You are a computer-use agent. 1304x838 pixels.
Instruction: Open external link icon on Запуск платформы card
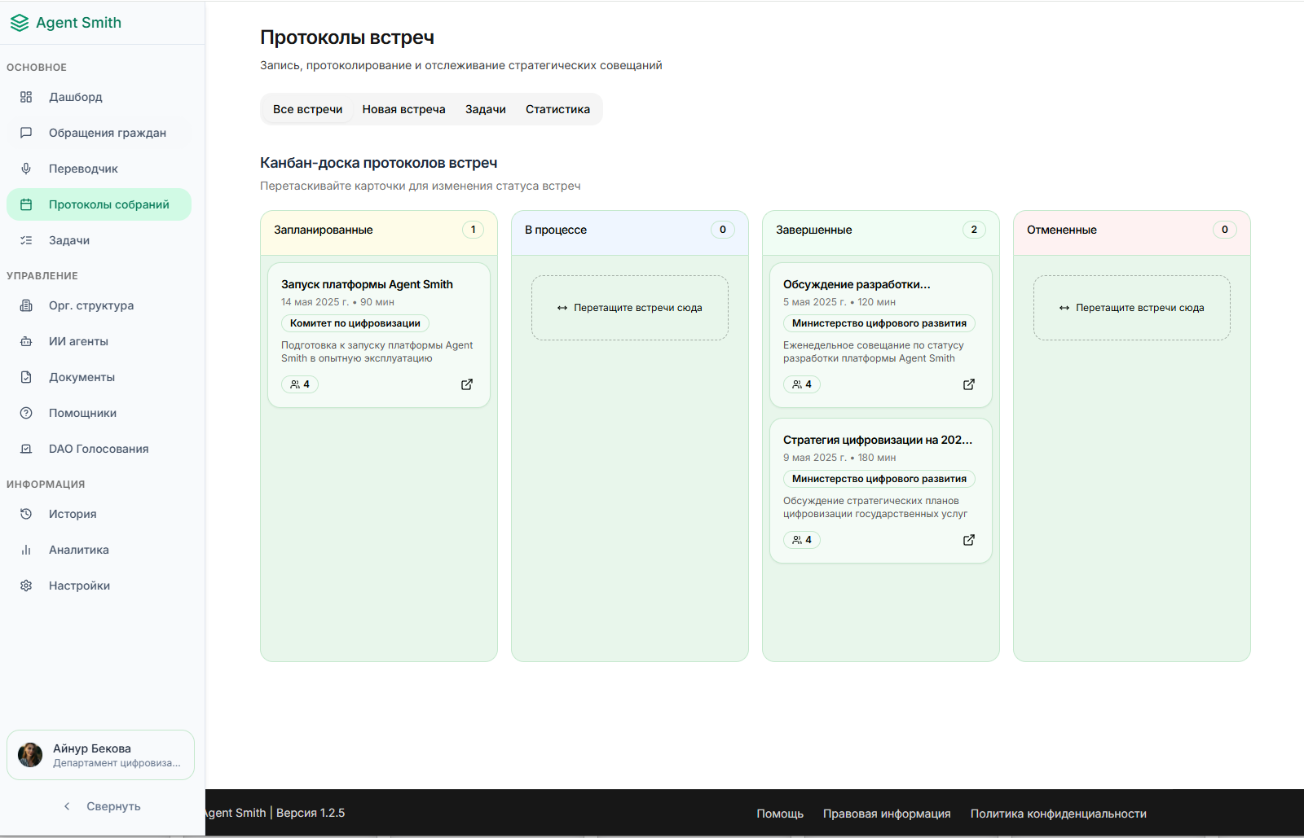pos(467,384)
